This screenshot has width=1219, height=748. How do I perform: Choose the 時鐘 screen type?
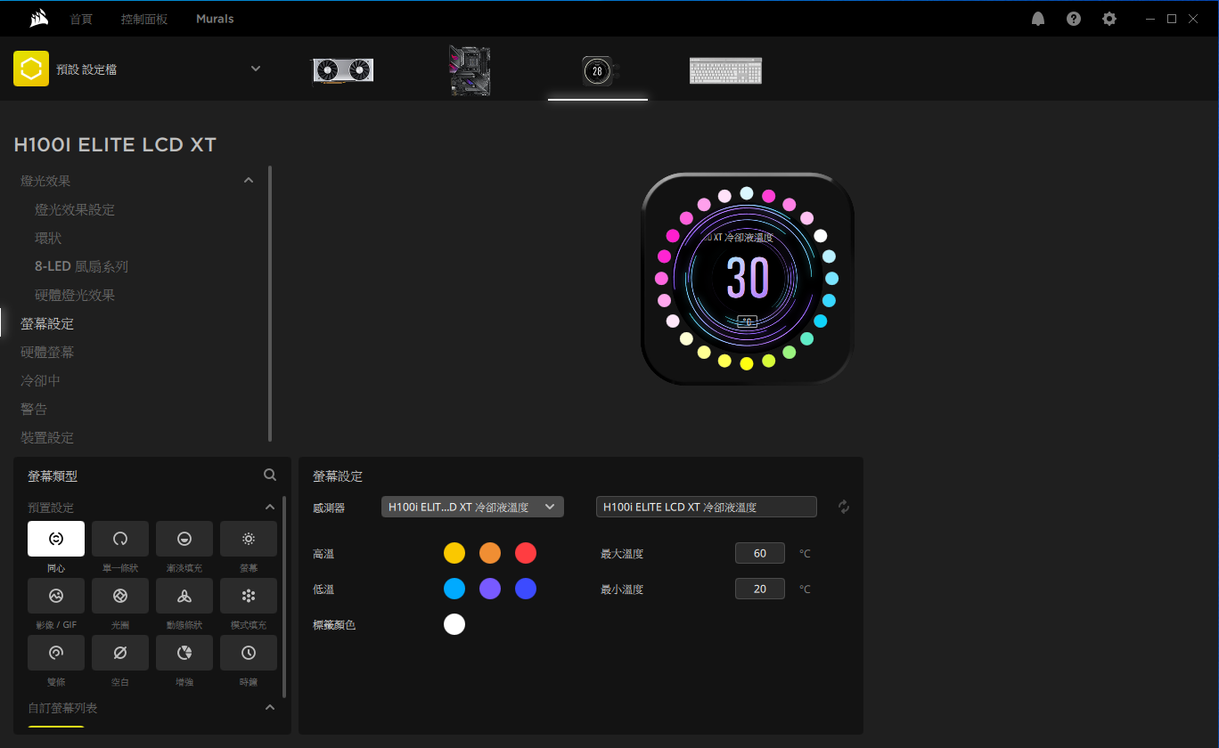249,653
